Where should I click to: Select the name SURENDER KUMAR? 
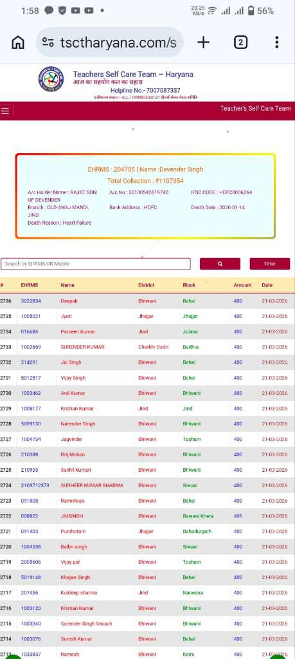[x=83, y=347]
